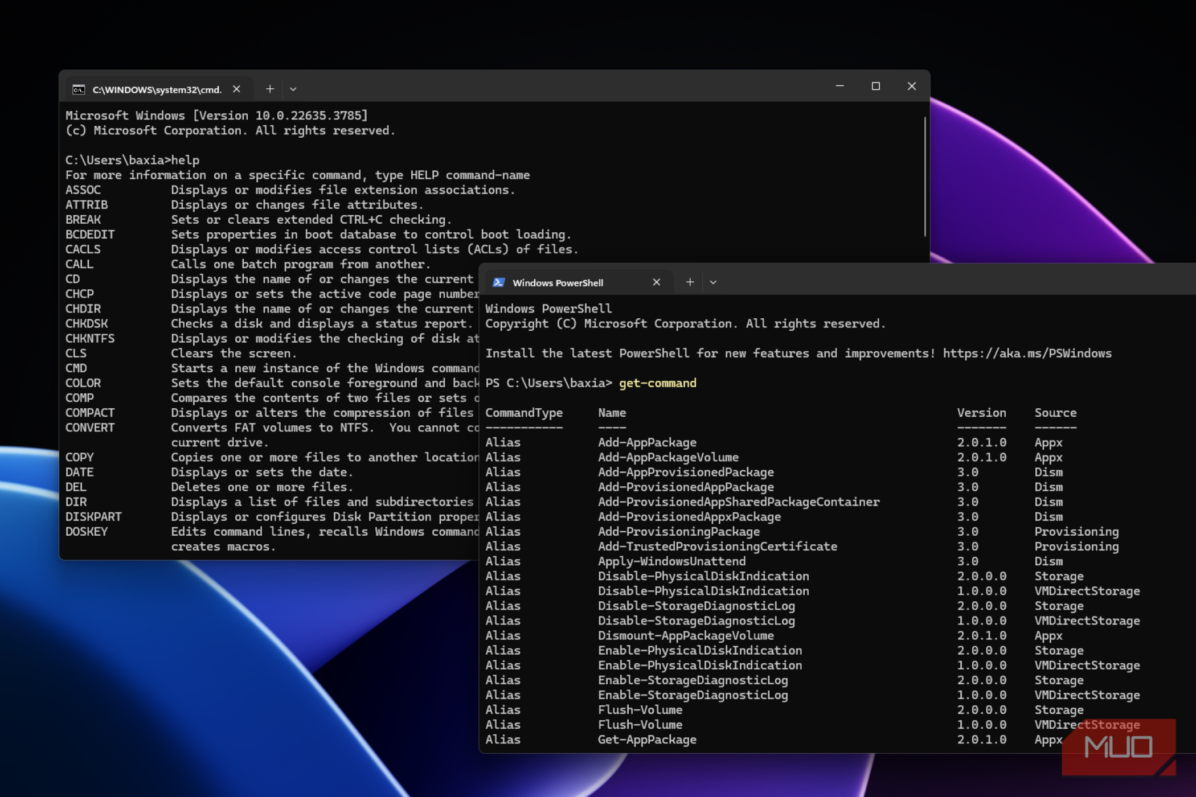Viewport: 1196px width, 797px height.
Task: Close the Windows PowerShell tab
Action: 656,282
